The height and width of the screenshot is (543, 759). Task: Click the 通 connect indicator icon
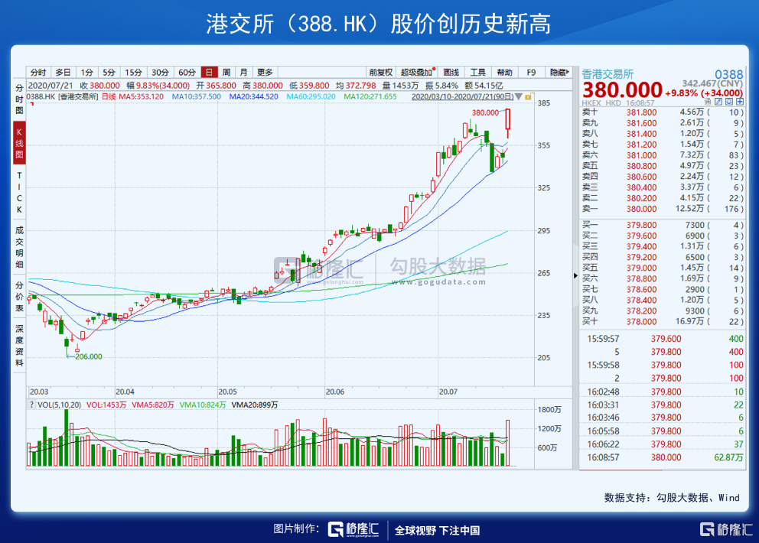click(x=709, y=102)
